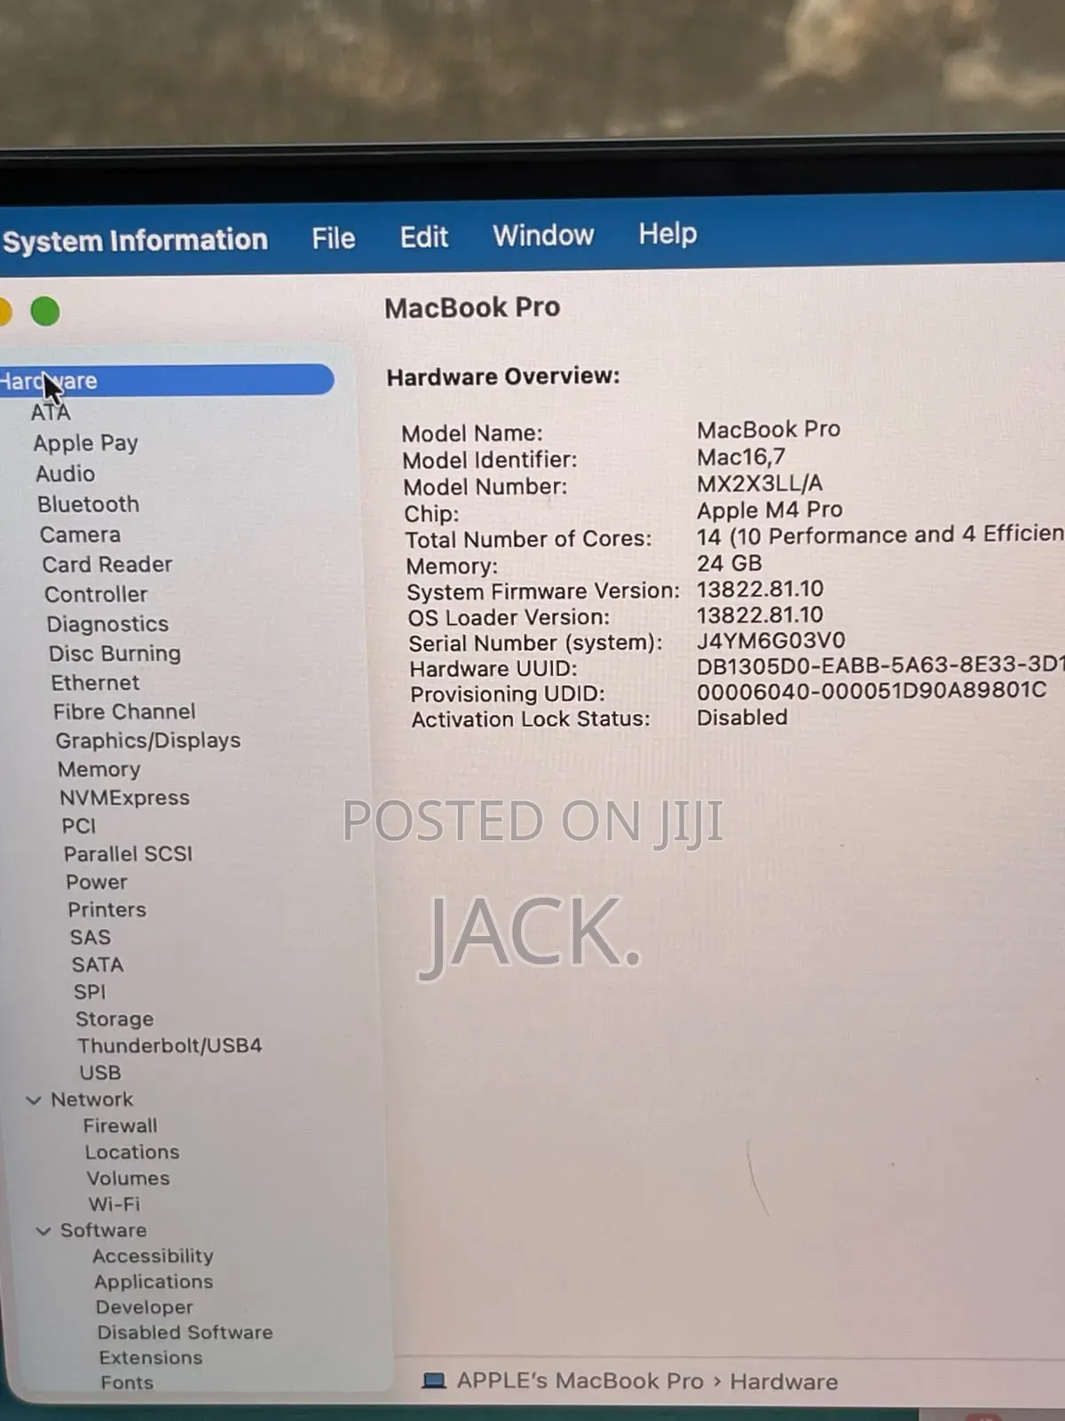Select Printers in the sidebar
Viewport: 1065px width, 1421px height.
click(107, 909)
